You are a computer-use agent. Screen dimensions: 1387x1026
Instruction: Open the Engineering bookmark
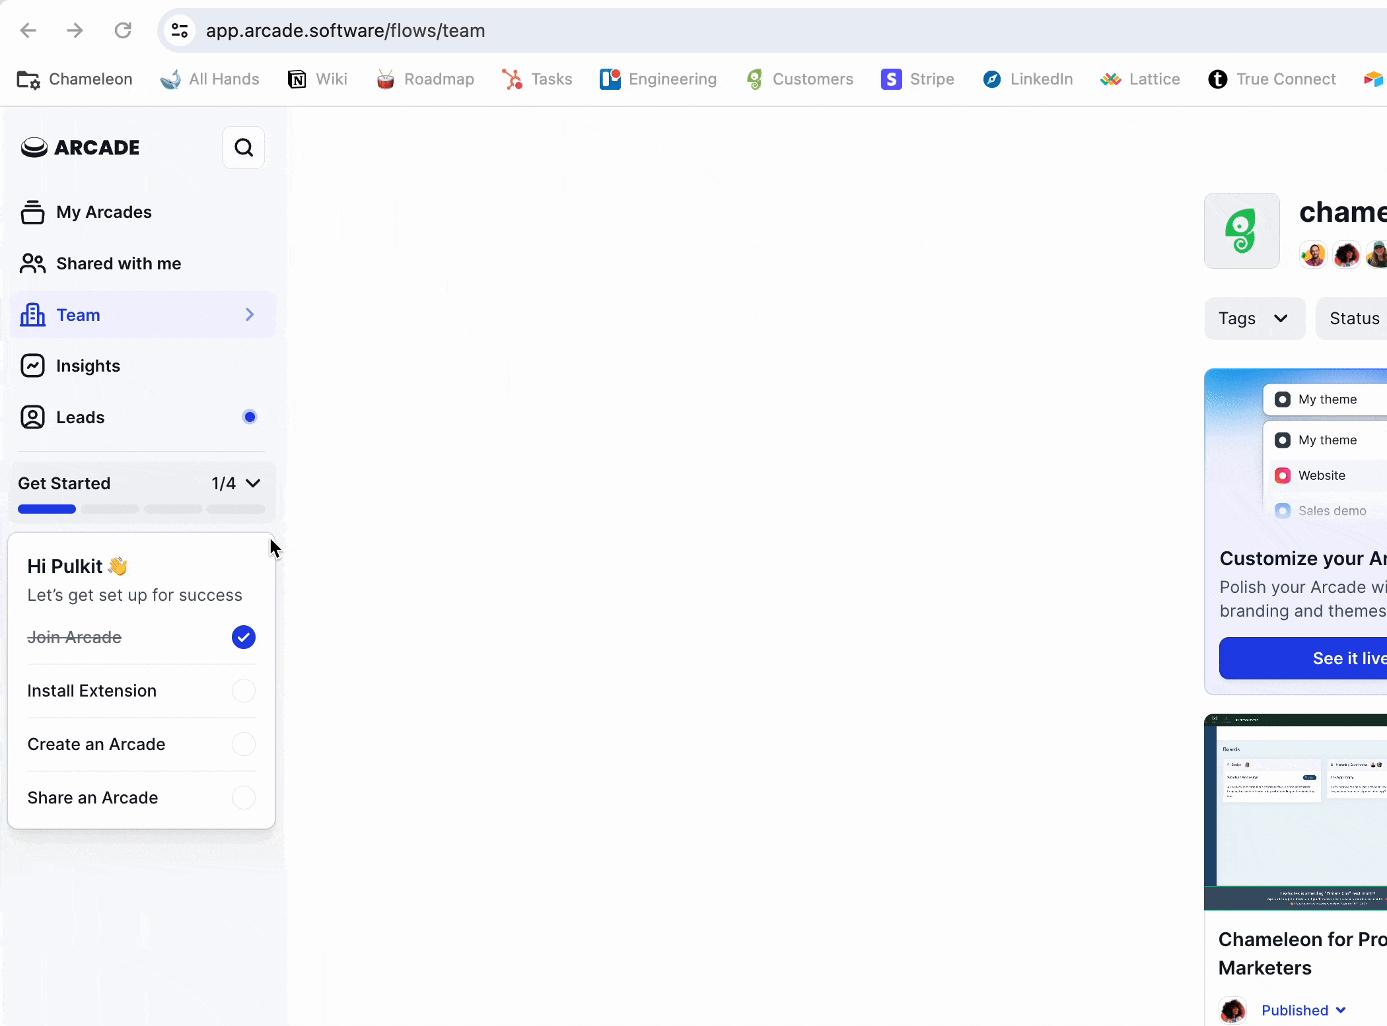click(x=658, y=79)
